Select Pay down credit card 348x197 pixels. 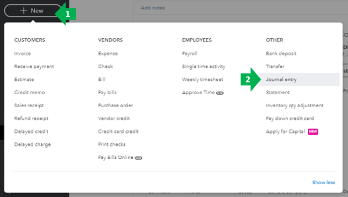point(290,118)
